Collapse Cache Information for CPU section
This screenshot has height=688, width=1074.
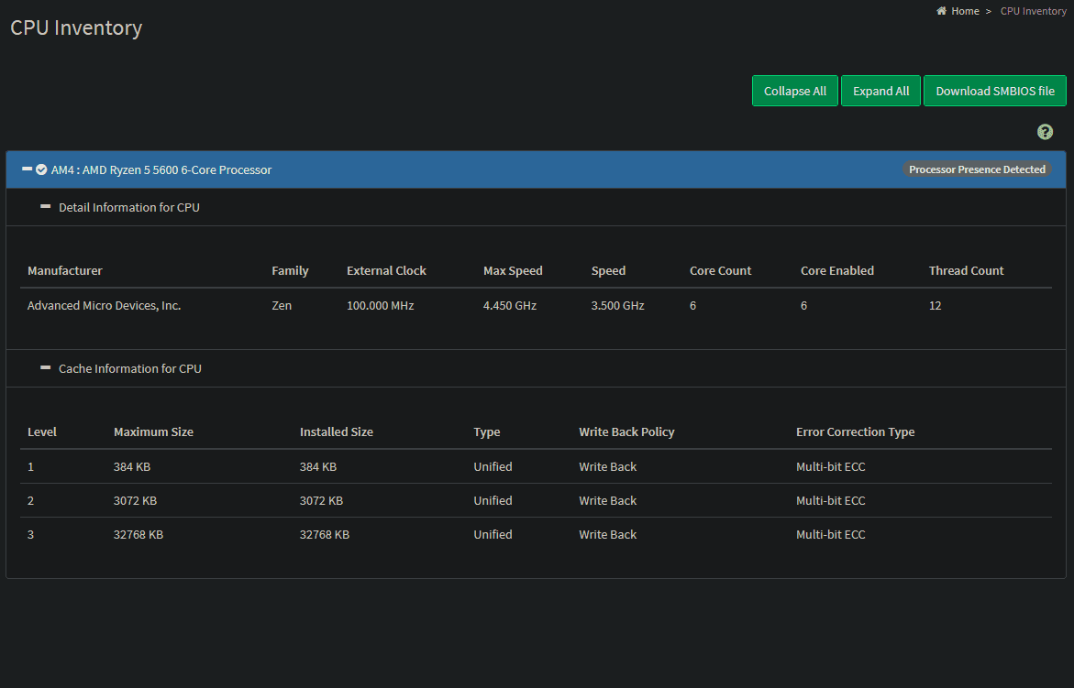coord(45,368)
